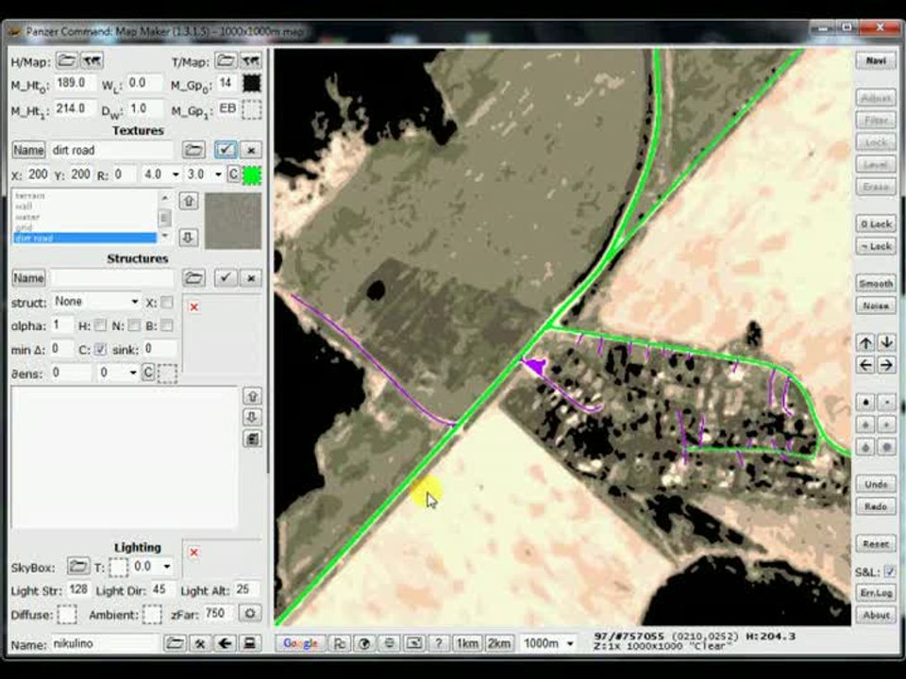Toggle the B checkbox
The height and width of the screenshot is (679, 906).
click(166, 325)
